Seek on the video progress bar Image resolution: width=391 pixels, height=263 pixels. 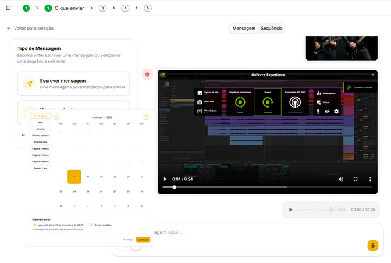[x=268, y=187]
